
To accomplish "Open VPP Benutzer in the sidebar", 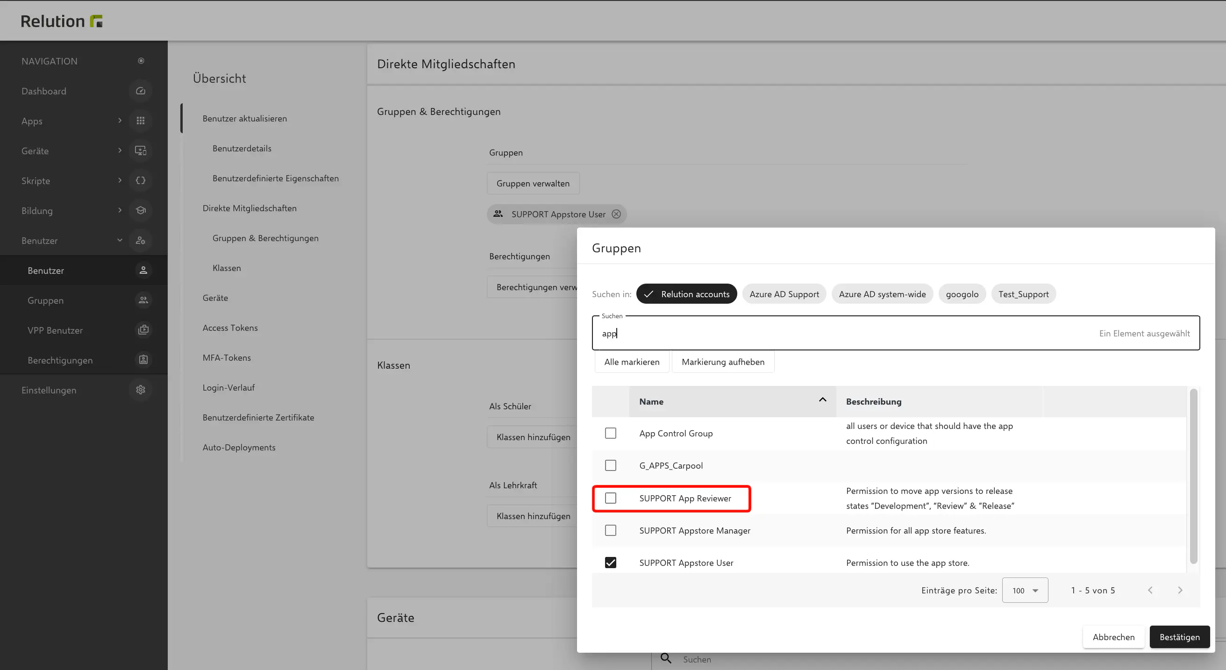I will 55,330.
